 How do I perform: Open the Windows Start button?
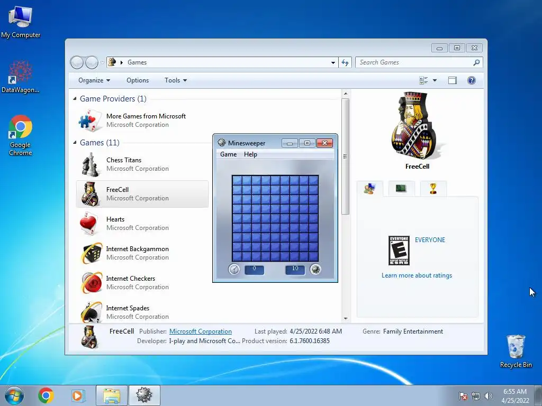click(x=14, y=395)
